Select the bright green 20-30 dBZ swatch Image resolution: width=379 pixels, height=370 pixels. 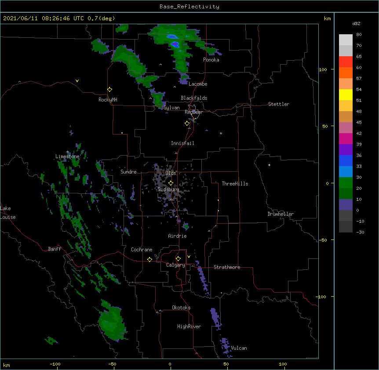point(346,183)
